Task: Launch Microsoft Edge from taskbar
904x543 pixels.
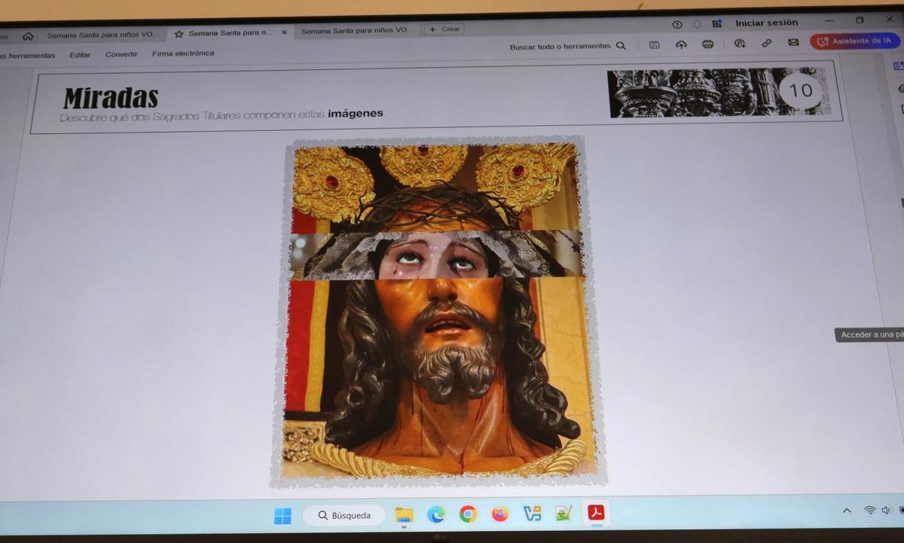Action: (435, 514)
